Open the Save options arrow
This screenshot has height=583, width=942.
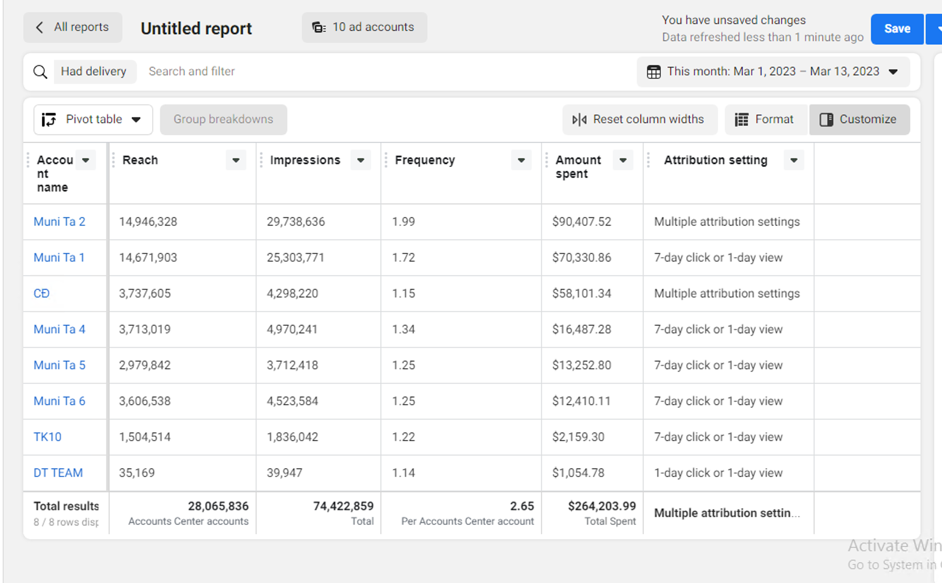(935, 29)
